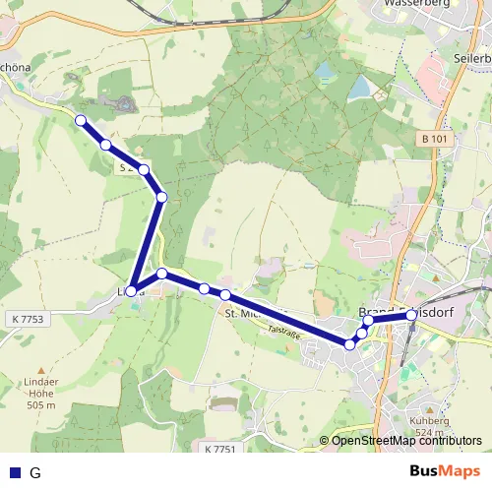Viewport: 492px width, 492px height.
Task: Click the Talstraße street label
Action: pos(284,333)
